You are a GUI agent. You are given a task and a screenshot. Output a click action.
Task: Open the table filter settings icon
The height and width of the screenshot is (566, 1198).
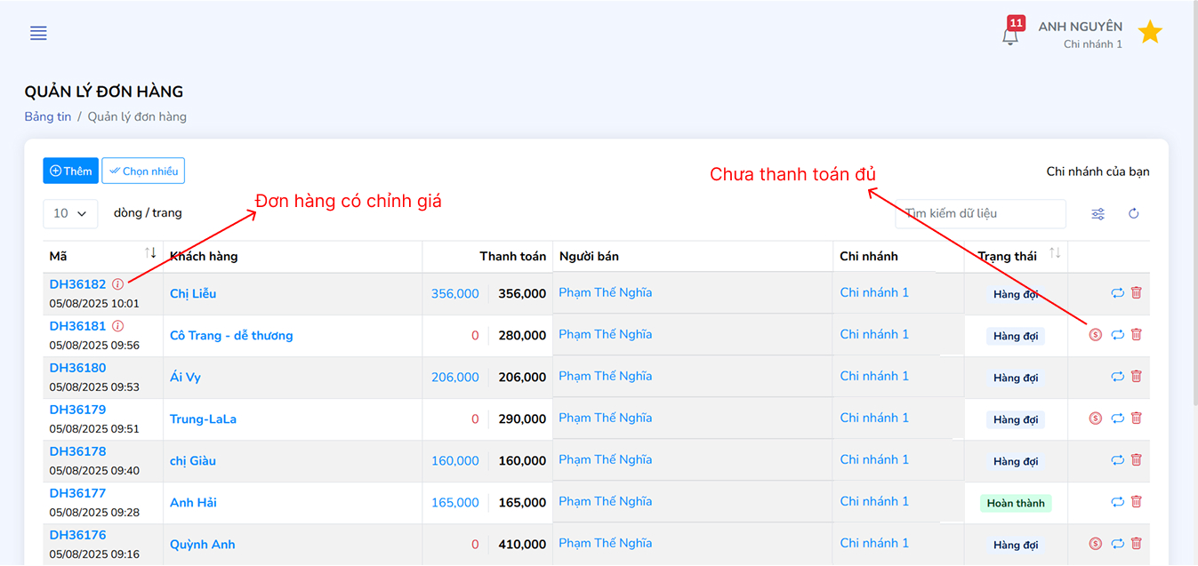point(1098,214)
